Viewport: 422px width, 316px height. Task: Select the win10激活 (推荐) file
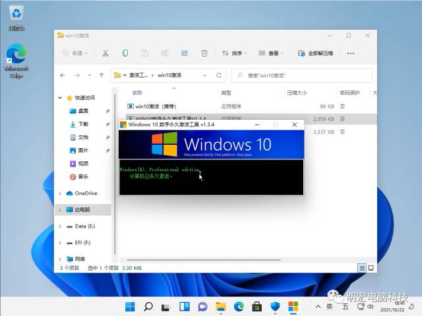(x=152, y=107)
